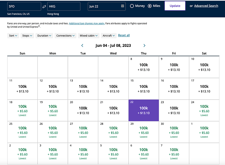
Task: Click the swap origin and destination arrows icon
Action: tap(44, 6)
